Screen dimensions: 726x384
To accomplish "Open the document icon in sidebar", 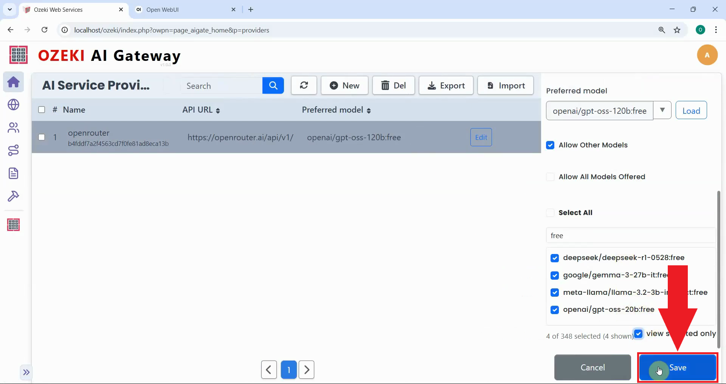I will (14, 173).
